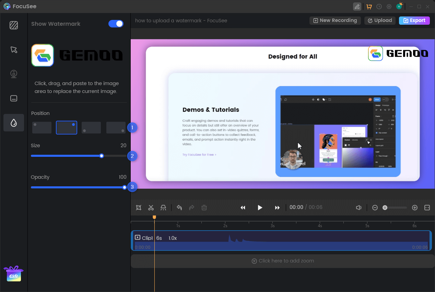435x292 pixels.
Task: Set watermark position to top-right
Action: click(x=67, y=128)
